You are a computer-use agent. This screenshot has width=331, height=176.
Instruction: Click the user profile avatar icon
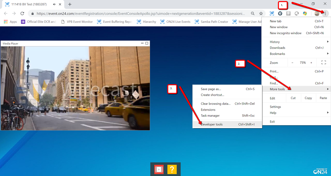point(317,14)
